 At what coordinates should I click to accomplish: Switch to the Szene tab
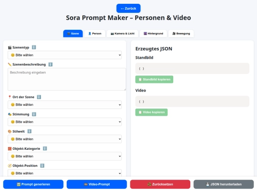point(73,34)
